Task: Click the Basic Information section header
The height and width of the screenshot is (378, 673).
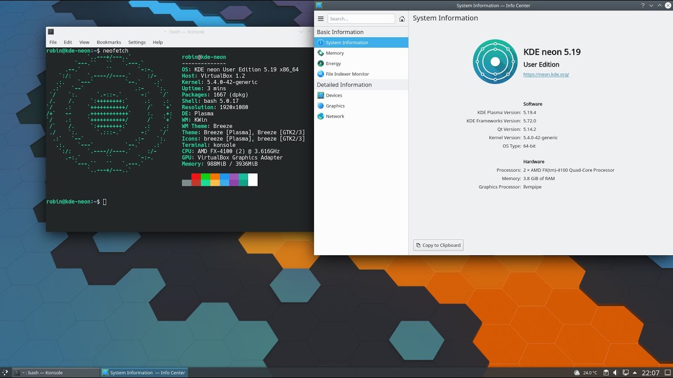Action: (x=340, y=32)
